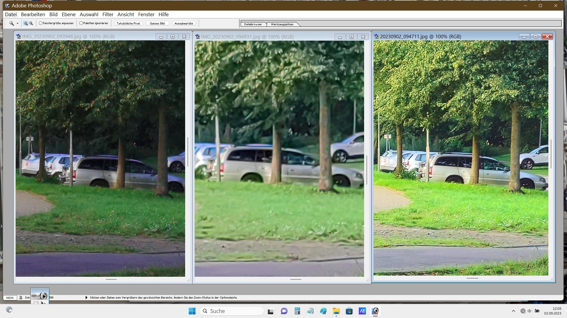
Task: Open the Ebene menu
Action: [69, 14]
